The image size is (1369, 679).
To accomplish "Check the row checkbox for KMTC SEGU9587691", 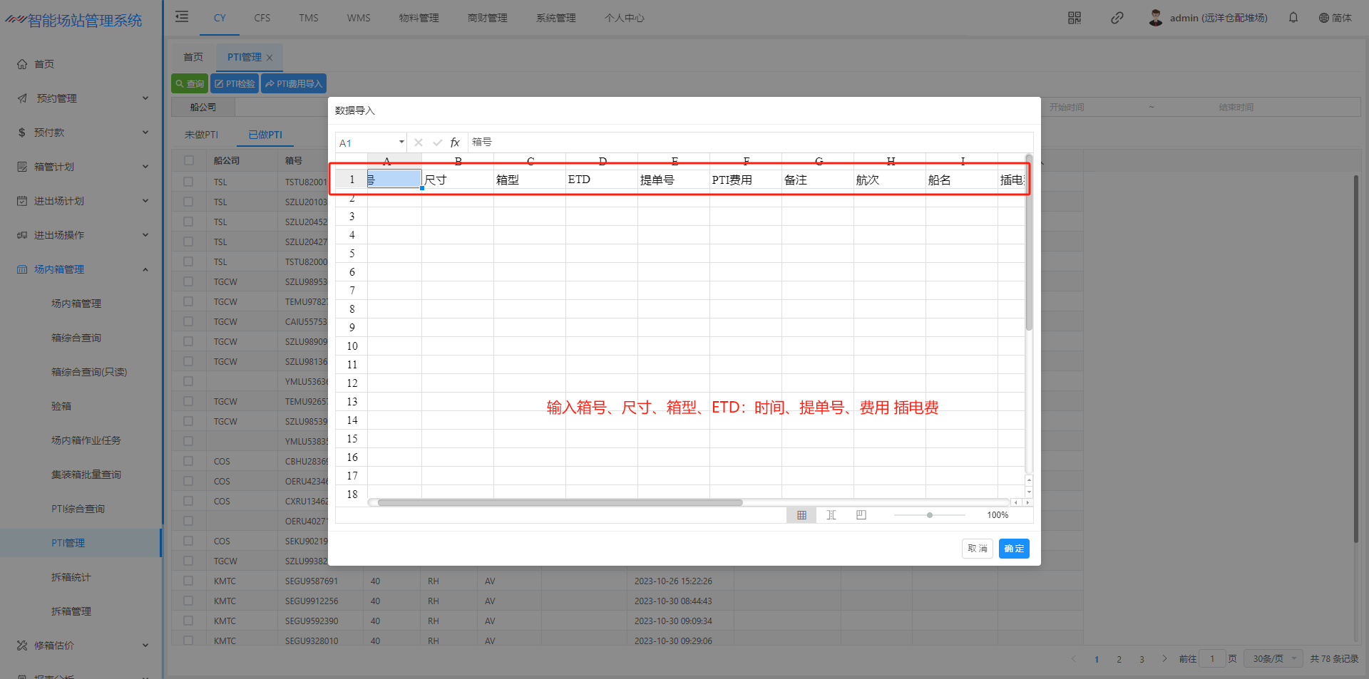I will [189, 581].
